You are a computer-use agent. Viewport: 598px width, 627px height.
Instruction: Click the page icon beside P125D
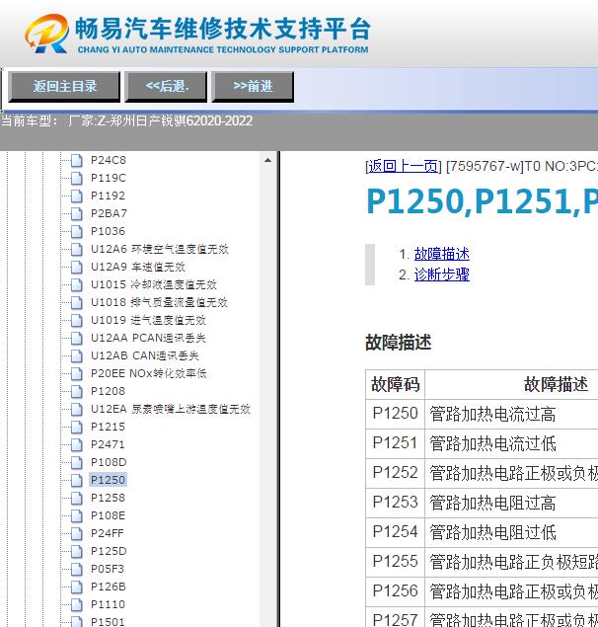pos(76,551)
